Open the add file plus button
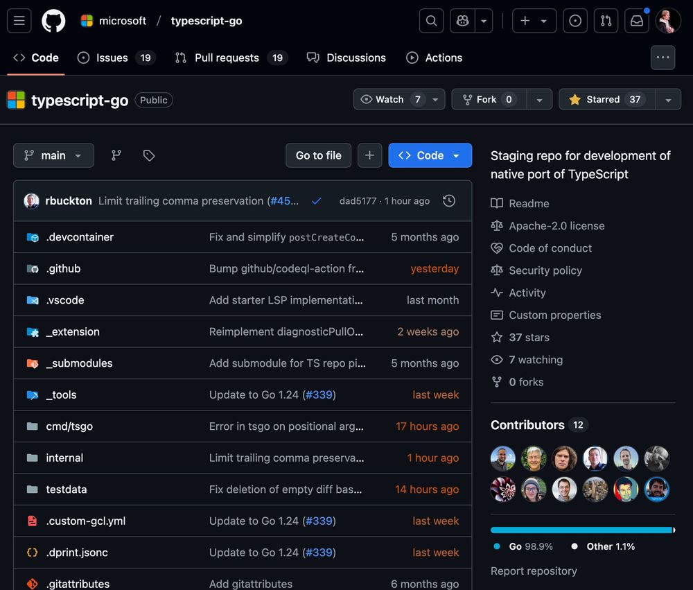This screenshot has width=693, height=590. click(369, 155)
